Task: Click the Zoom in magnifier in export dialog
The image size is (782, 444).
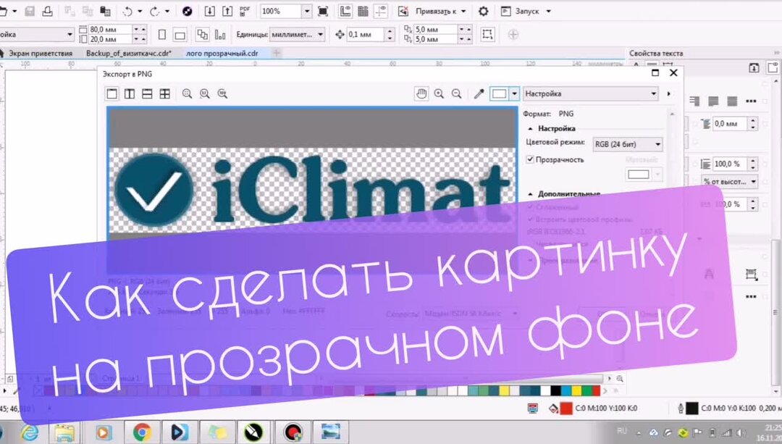Action: (439, 93)
